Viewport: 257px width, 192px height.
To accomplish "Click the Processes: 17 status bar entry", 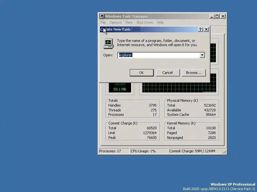I will click(x=114, y=151).
